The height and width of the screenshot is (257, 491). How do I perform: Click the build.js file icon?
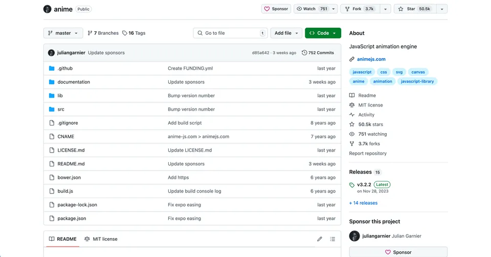52,191
